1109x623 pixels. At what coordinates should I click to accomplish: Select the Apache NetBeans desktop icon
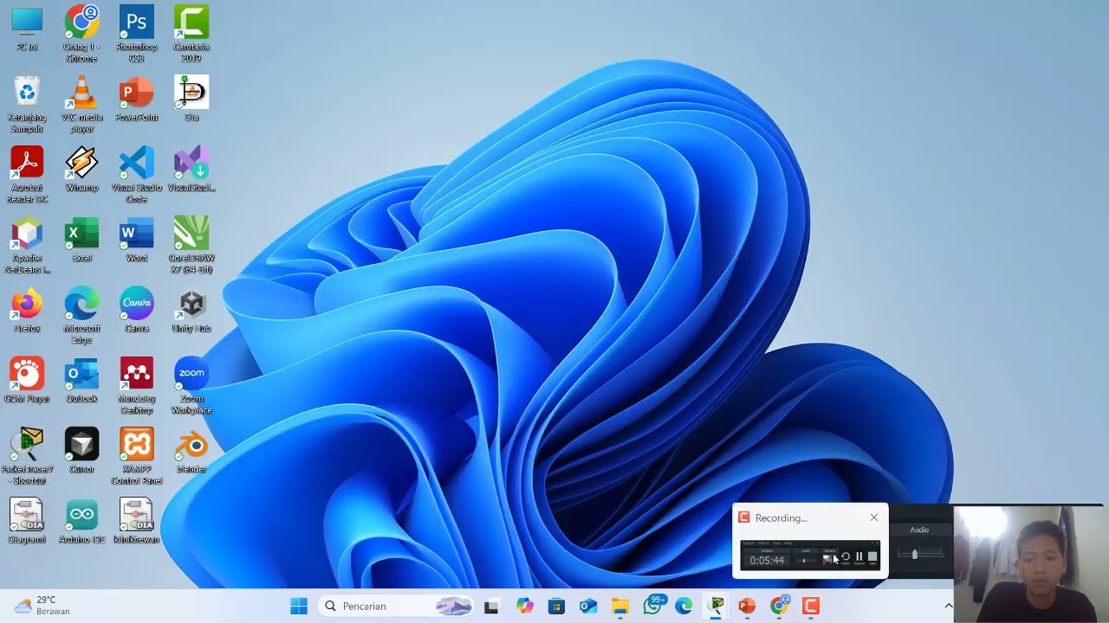(x=27, y=246)
